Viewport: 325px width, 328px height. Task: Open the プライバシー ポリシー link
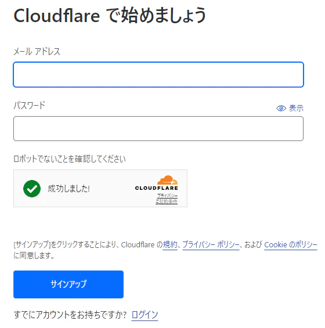click(211, 244)
